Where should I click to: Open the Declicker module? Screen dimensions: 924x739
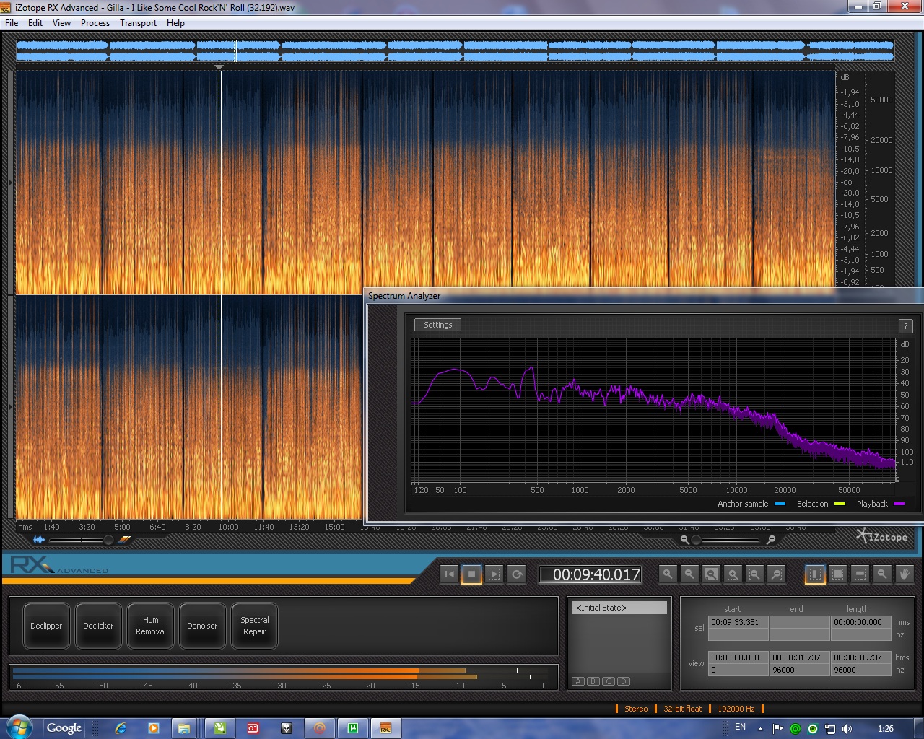98,626
